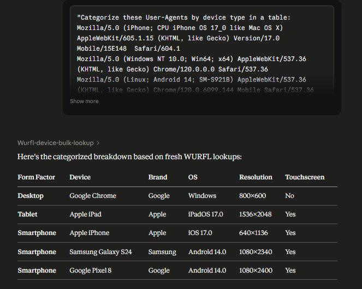The image size is (362, 289).
Task: Click the Apple brand cell in Tablet row
Action: click(157, 214)
